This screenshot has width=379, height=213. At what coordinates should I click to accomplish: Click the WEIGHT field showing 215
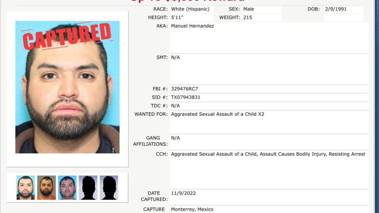click(262, 18)
